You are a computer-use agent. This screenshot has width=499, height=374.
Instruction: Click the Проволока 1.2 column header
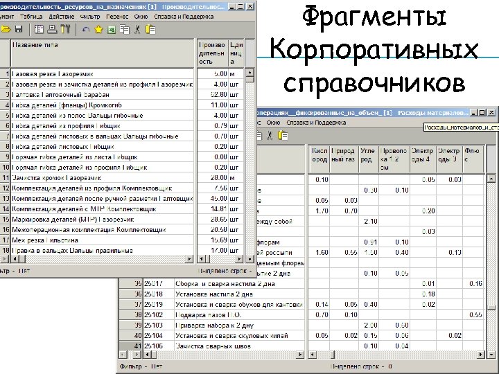(x=394, y=159)
